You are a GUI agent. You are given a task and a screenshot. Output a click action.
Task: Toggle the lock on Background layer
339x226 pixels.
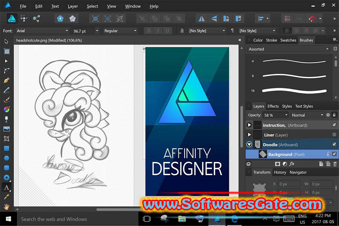click(328, 154)
